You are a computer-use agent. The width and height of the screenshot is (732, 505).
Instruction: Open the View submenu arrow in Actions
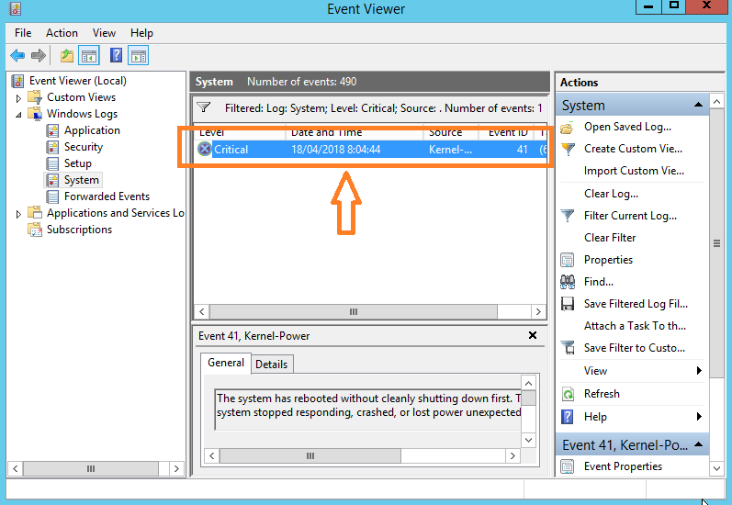[x=699, y=371]
